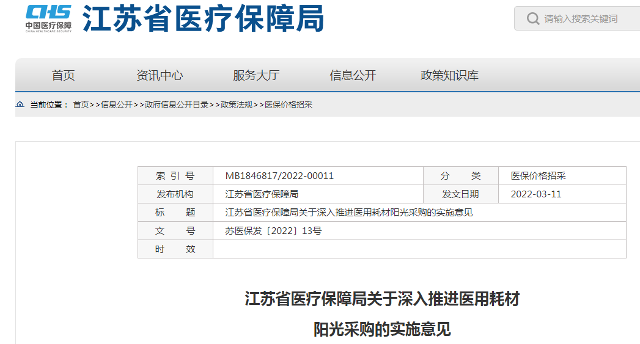Click the 分类 label cell
This screenshot has height=344, width=640.
point(460,176)
